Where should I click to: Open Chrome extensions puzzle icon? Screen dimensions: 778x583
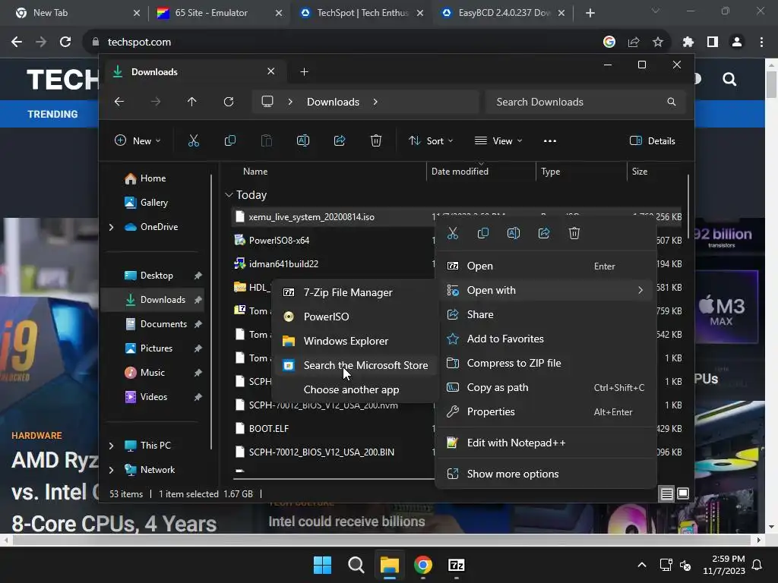coord(688,43)
